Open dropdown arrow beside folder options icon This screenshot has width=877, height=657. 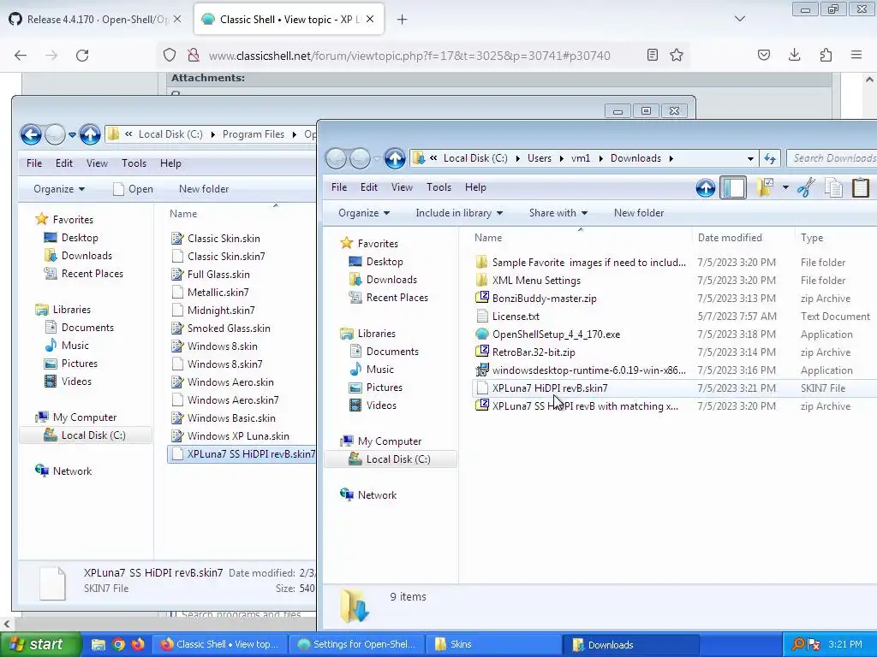(x=785, y=187)
